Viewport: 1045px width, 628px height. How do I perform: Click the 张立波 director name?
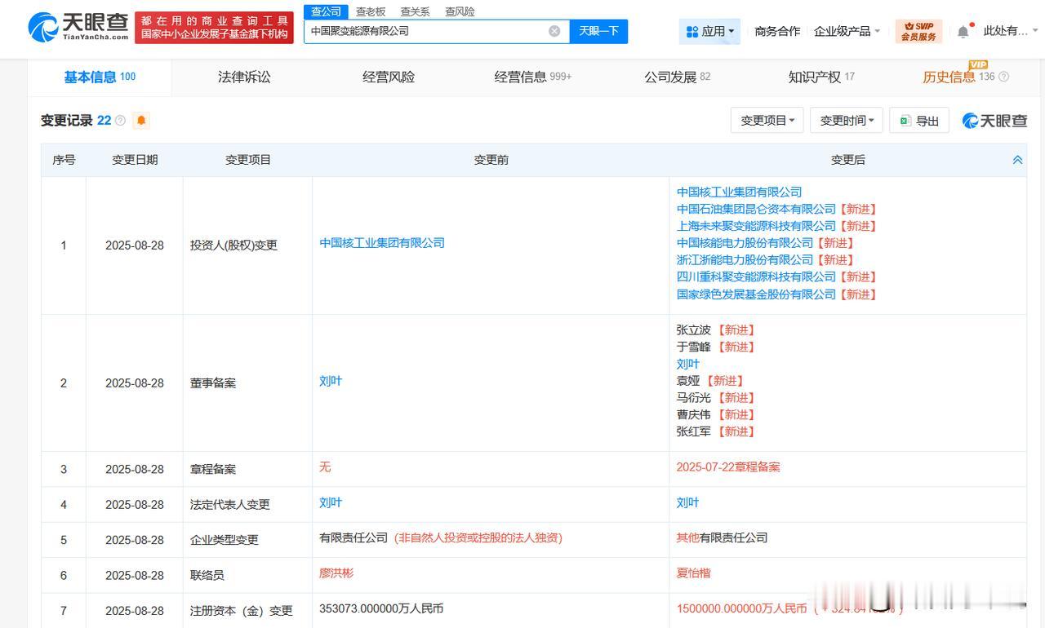[x=694, y=330]
